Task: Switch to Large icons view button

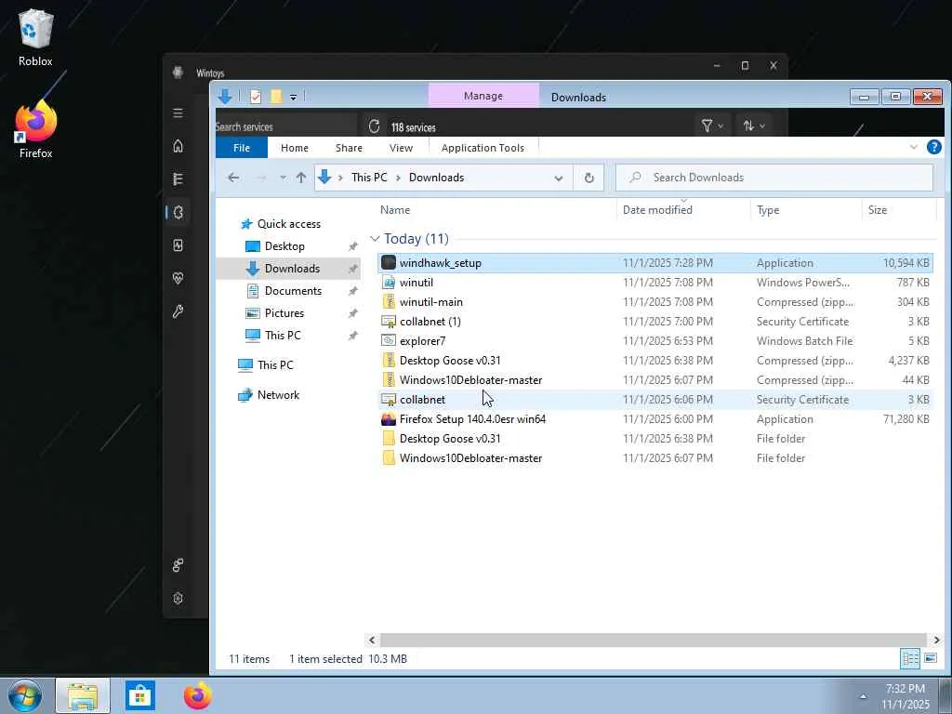Action: [930, 658]
